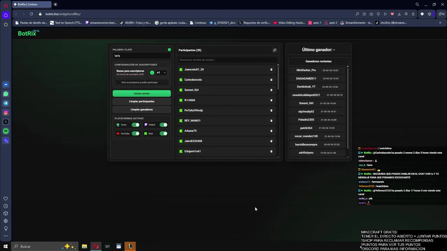Disable the Twitch platform toggle

pos(163,125)
